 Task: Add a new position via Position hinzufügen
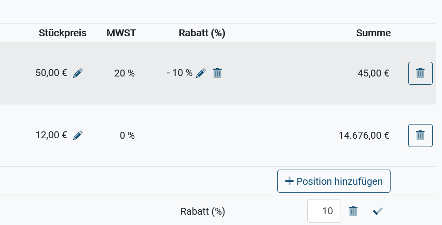pyautogui.click(x=334, y=181)
